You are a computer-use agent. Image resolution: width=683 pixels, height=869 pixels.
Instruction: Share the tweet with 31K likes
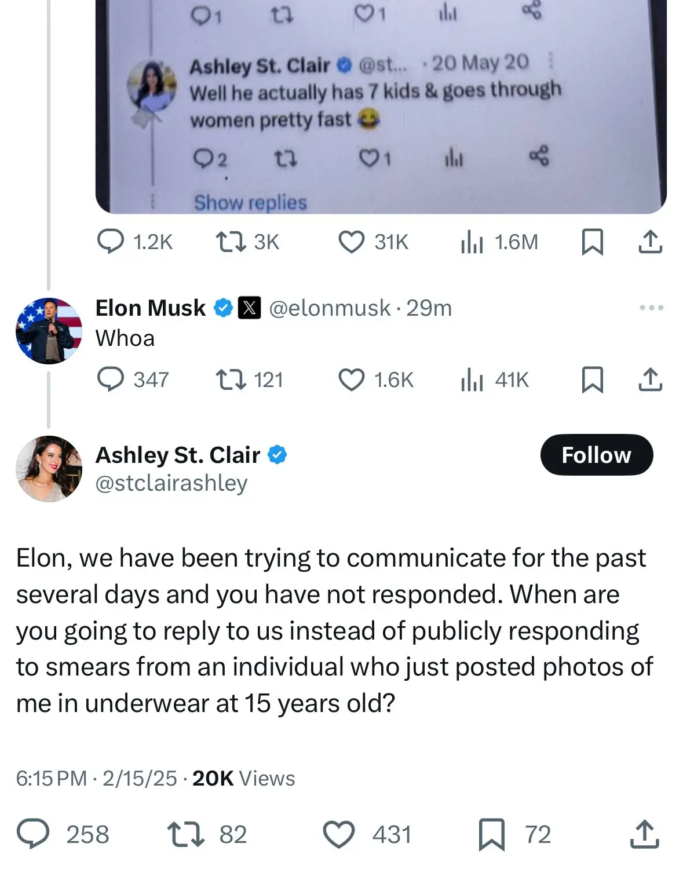click(651, 243)
